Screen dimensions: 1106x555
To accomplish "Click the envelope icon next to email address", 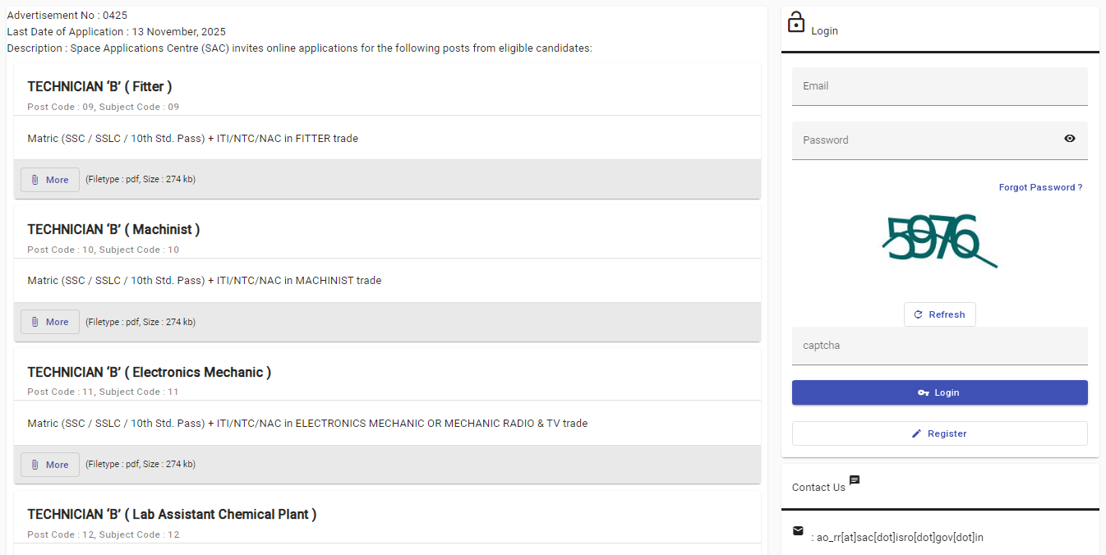I will pos(798,531).
